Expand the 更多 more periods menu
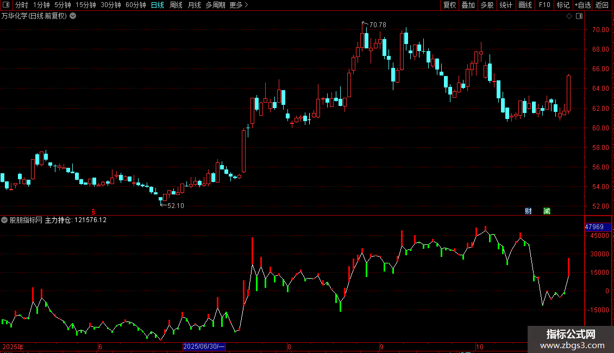Viewport: 614px width, 353px height. click(x=239, y=5)
